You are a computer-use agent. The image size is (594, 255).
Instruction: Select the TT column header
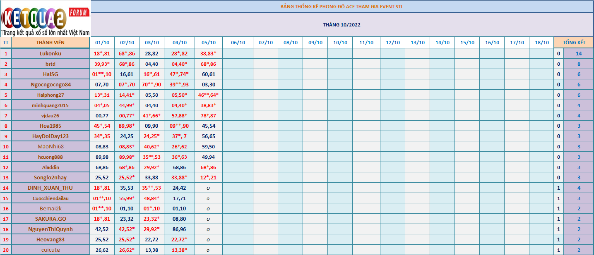(x=6, y=43)
